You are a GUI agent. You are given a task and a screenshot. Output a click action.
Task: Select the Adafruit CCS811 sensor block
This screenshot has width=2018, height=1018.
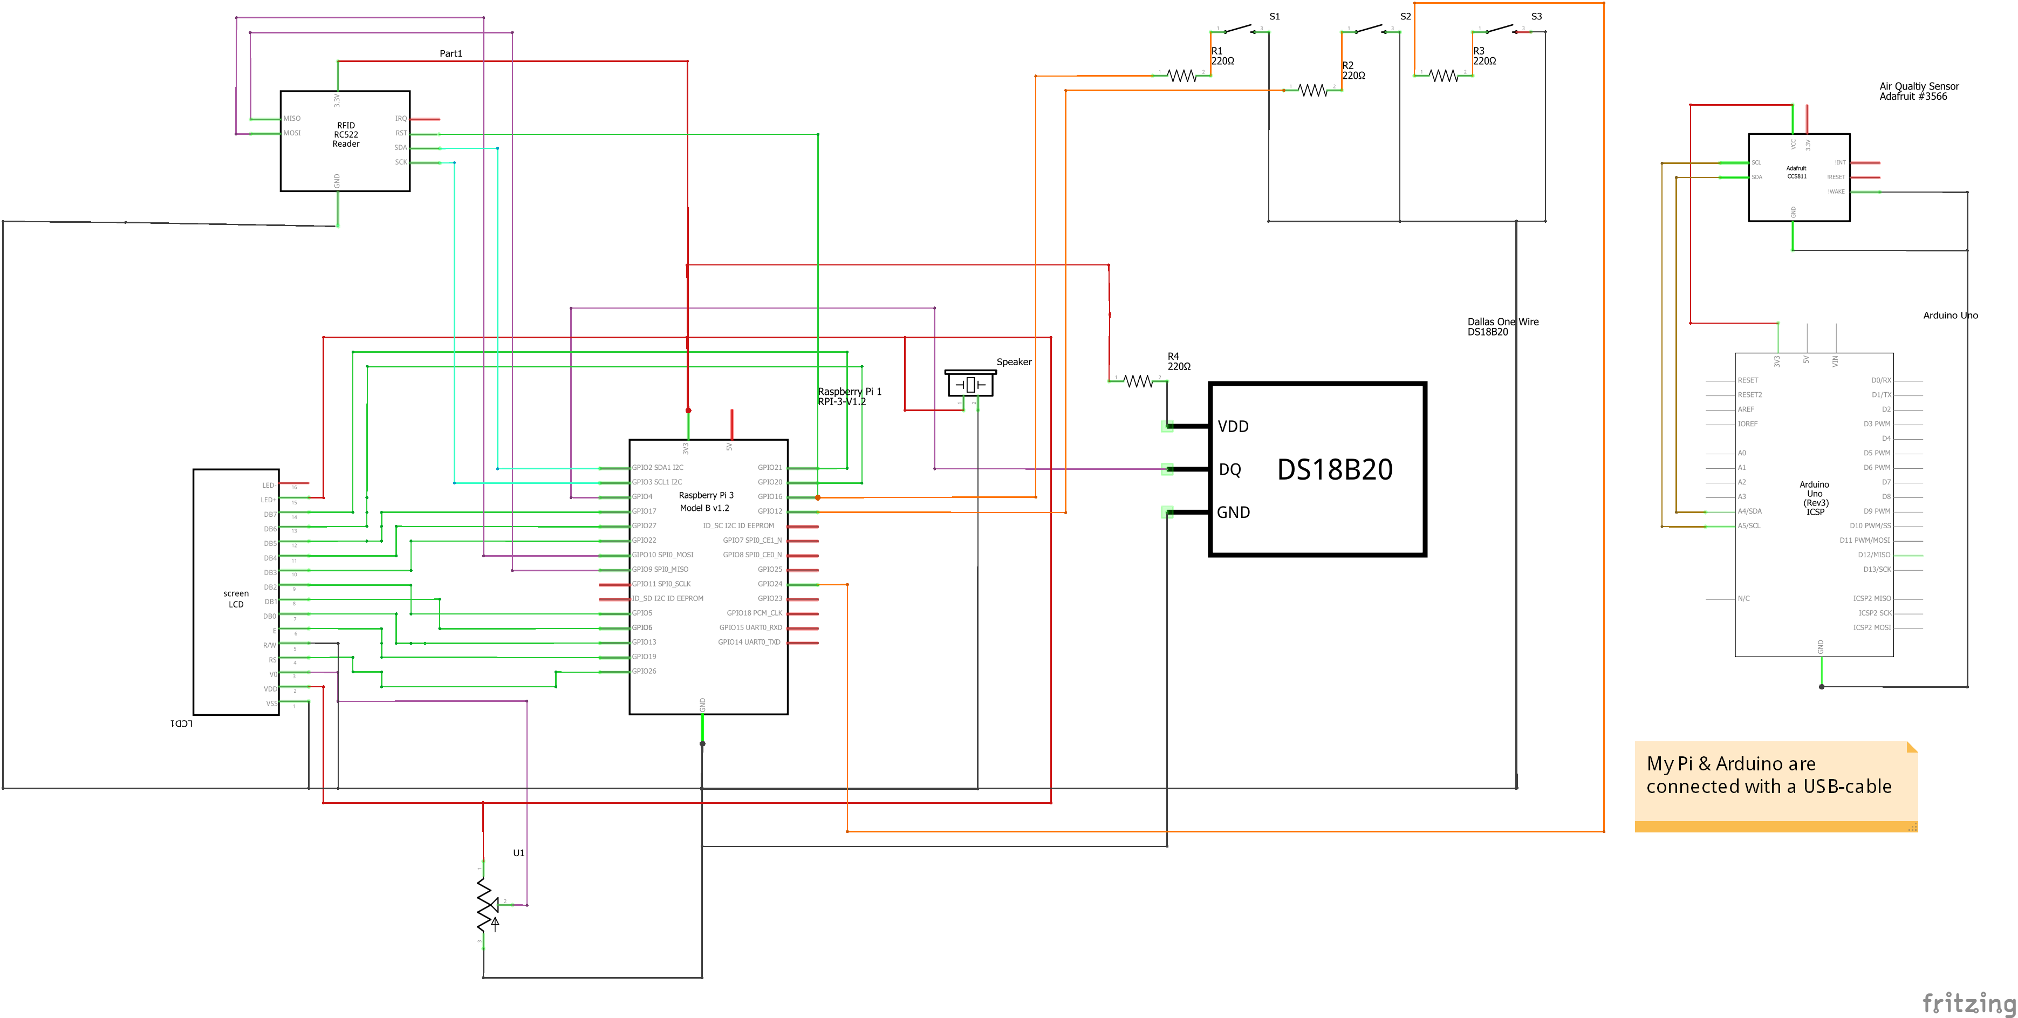[x=1798, y=177]
